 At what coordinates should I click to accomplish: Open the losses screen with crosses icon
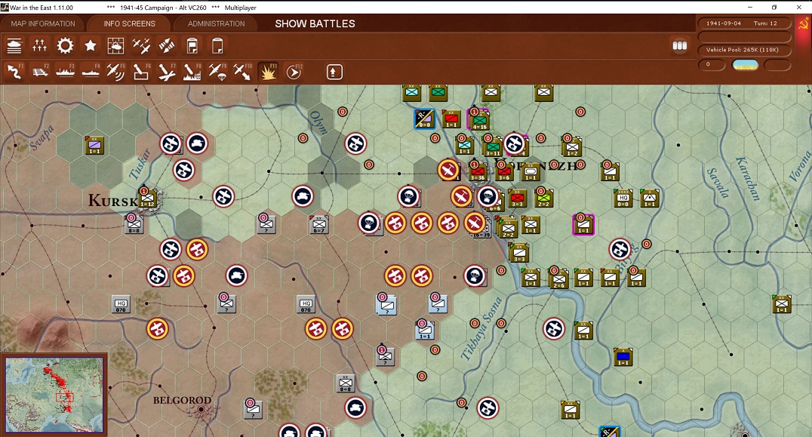[x=40, y=46]
